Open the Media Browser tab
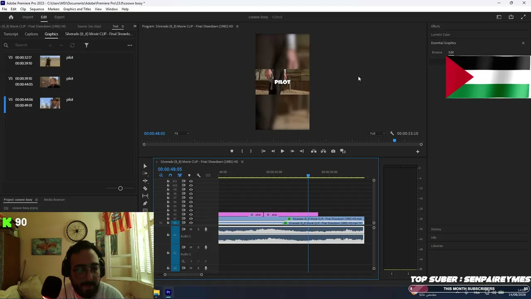The height and width of the screenshot is (299, 531). coord(54,200)
